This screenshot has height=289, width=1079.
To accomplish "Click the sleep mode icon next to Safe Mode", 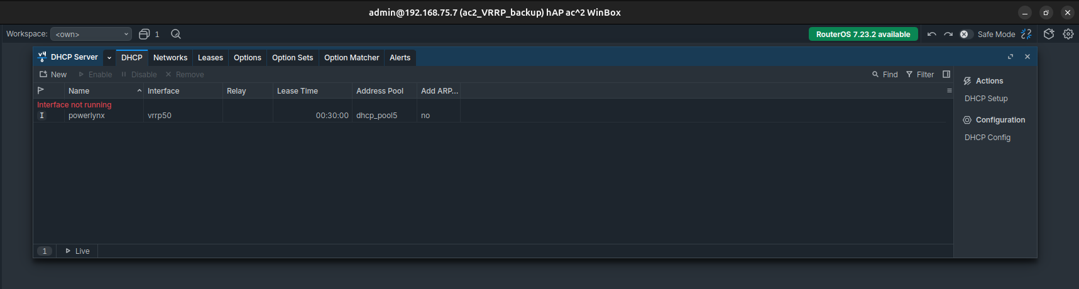I will click(1026, 34).
